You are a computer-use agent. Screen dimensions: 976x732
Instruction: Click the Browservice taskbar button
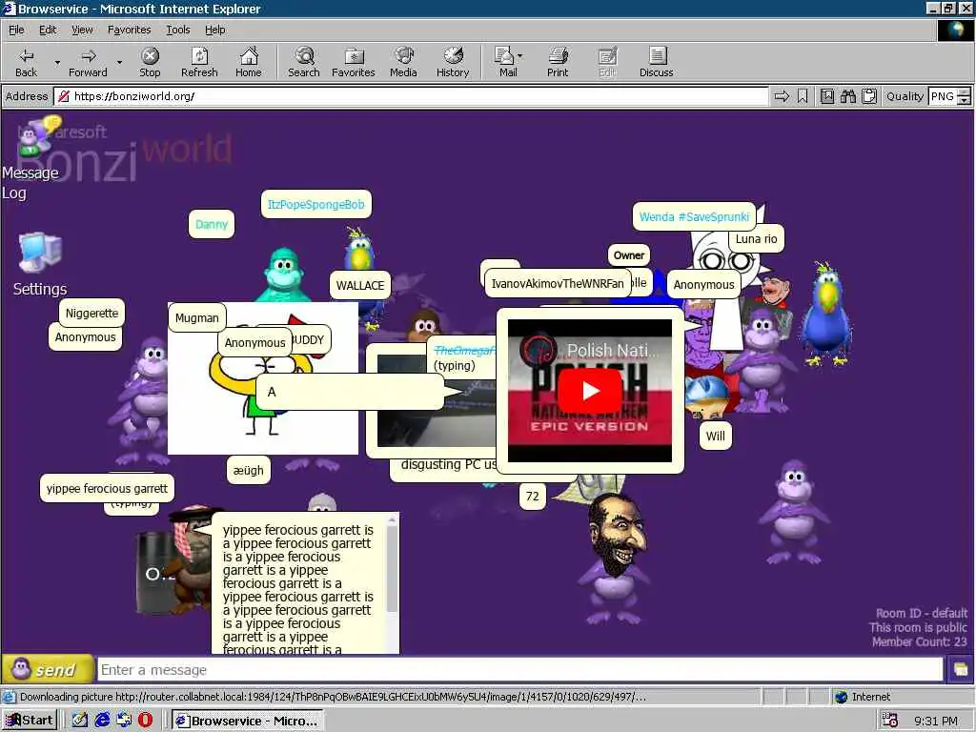tap(248, 721)
